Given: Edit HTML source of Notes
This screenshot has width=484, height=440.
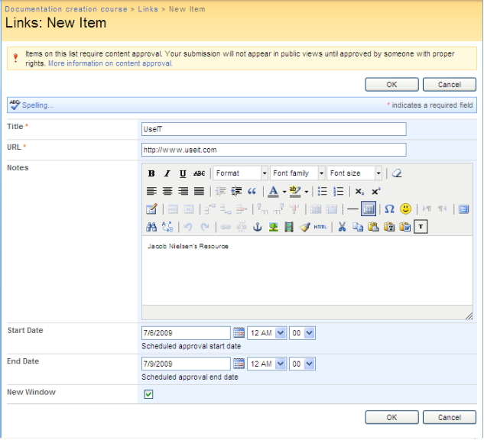Looking at the screenshot, I should (320, 227).
